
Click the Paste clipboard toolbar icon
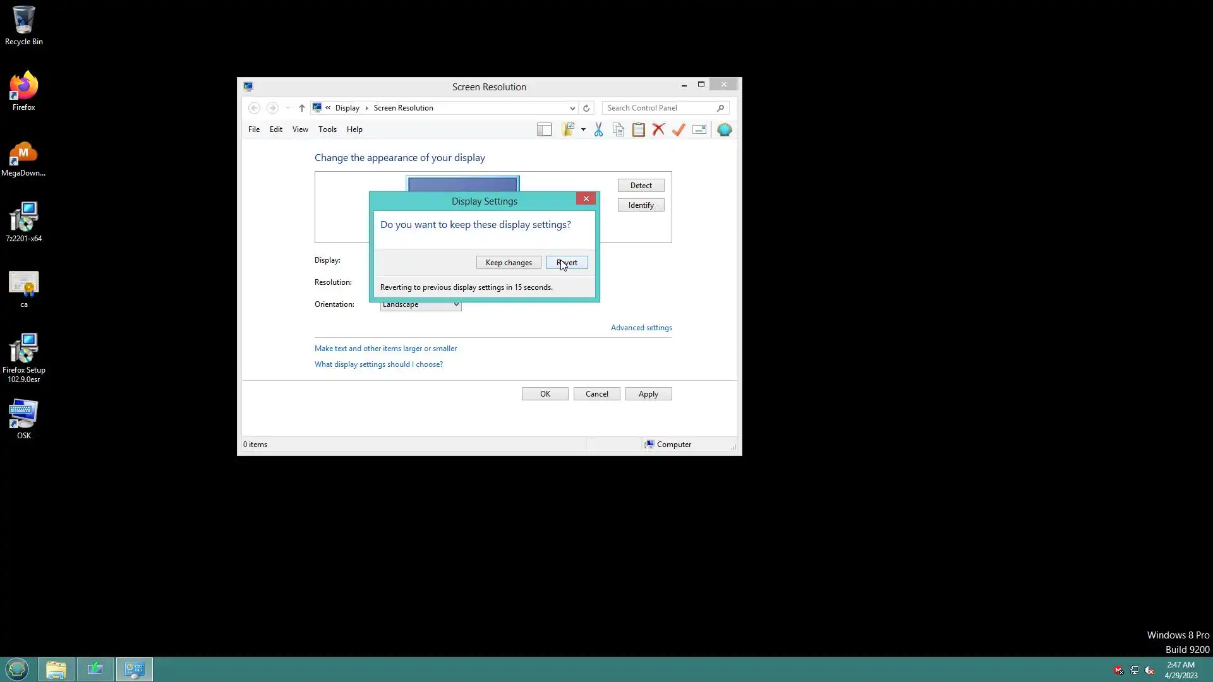tap(639, 129)
